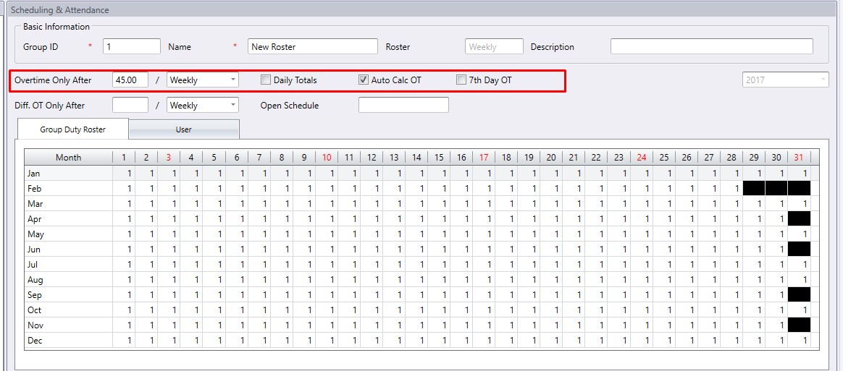The height and width of the screenshot is (371, 843).
Task: Click the red day 31 column header
Action: (799, 158)
